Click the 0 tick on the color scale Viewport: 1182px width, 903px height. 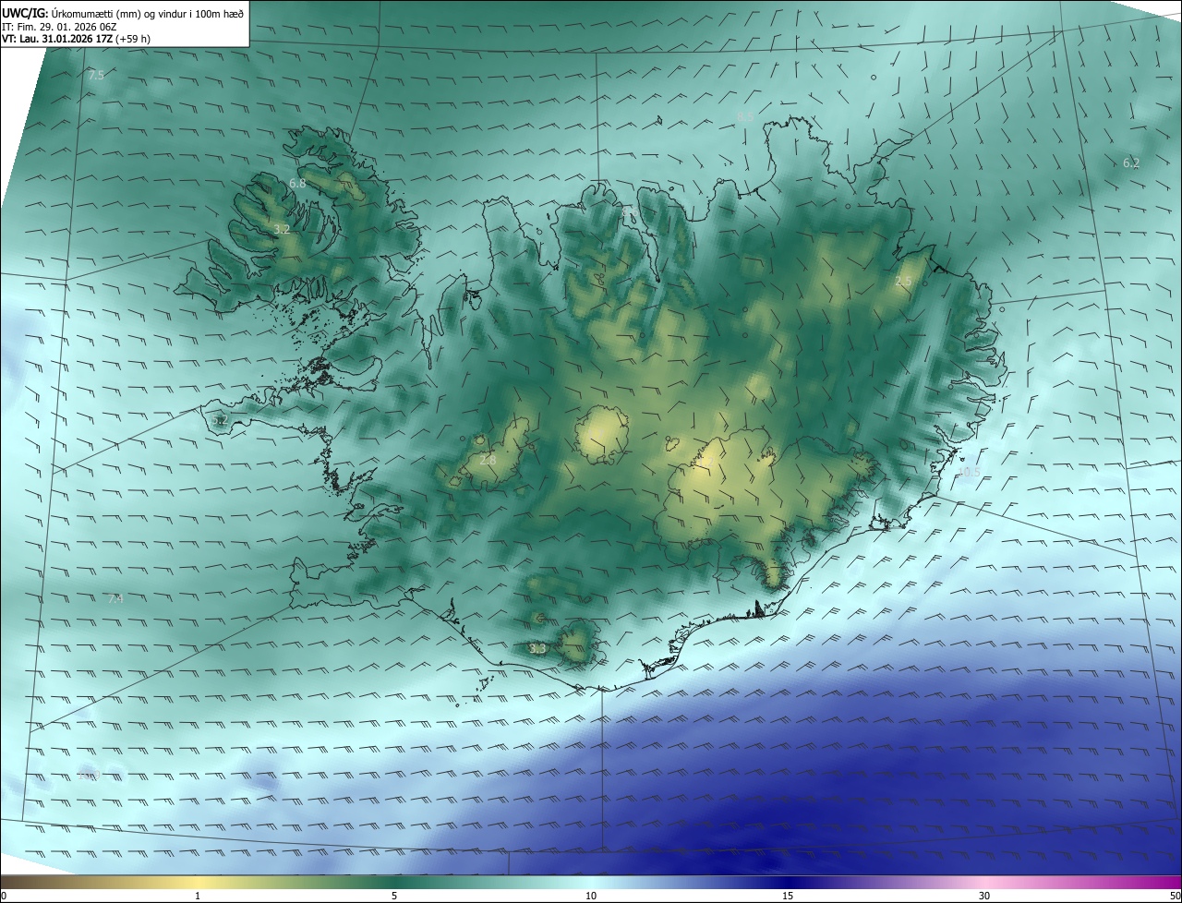pyautogui.click(x=4, y=896)
